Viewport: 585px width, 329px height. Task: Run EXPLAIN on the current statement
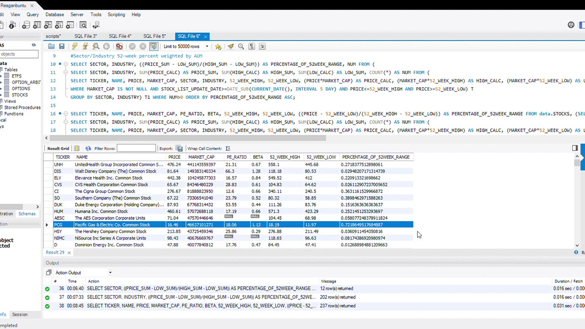point(96,46)
